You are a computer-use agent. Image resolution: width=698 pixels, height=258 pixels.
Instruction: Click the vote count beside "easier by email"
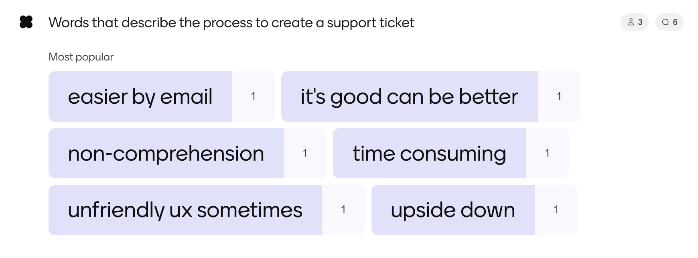click(253, 96)
